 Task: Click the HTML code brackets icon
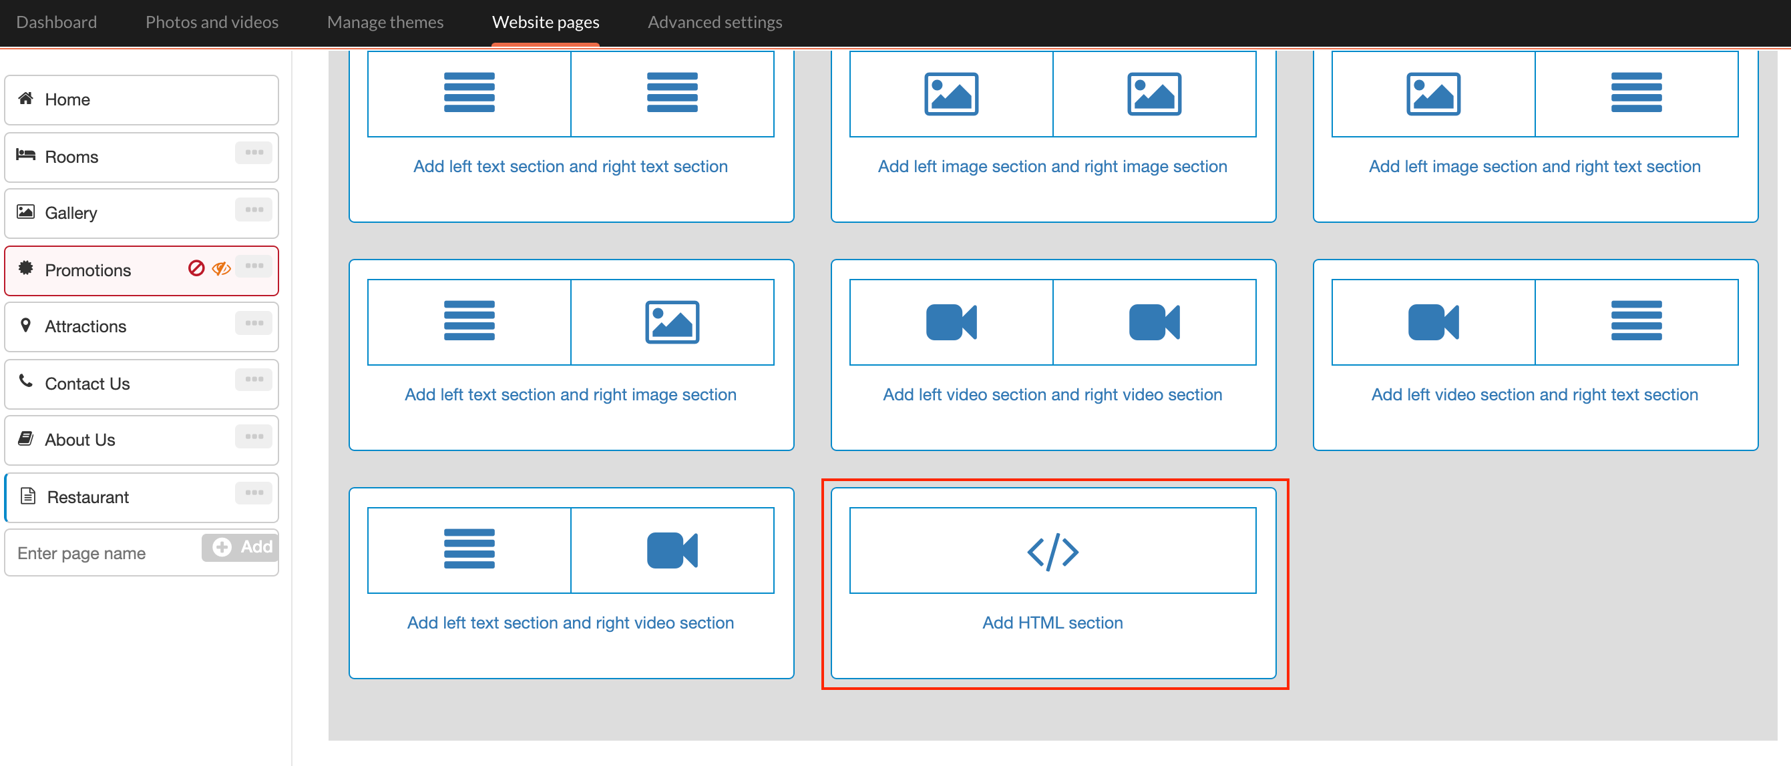(1052, 551)
